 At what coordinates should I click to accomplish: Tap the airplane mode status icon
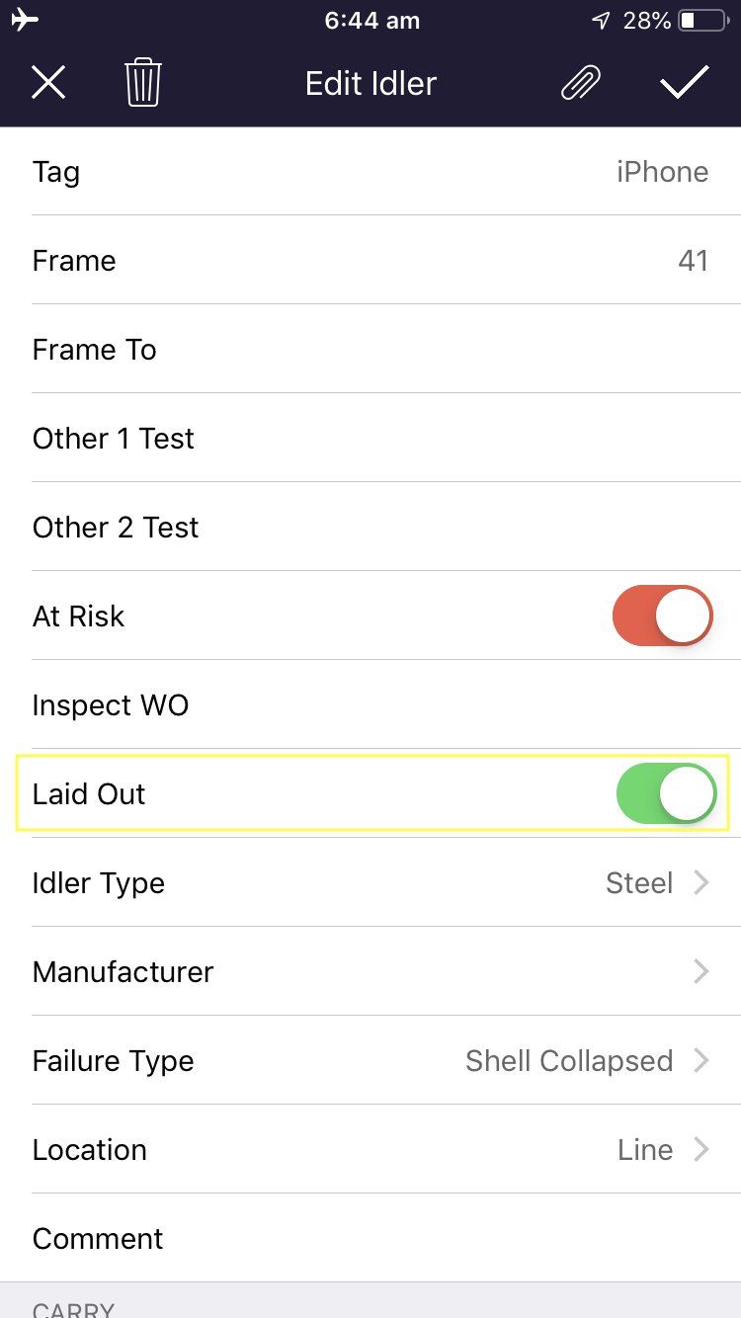coord(26,20)
